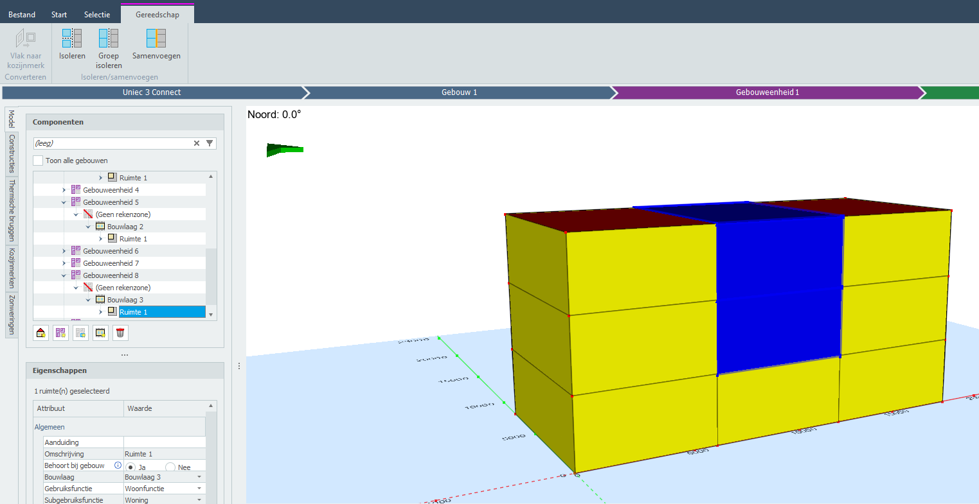Select the Ja radio button
This screenshot has height=504, width=979.
pos(130,467)
